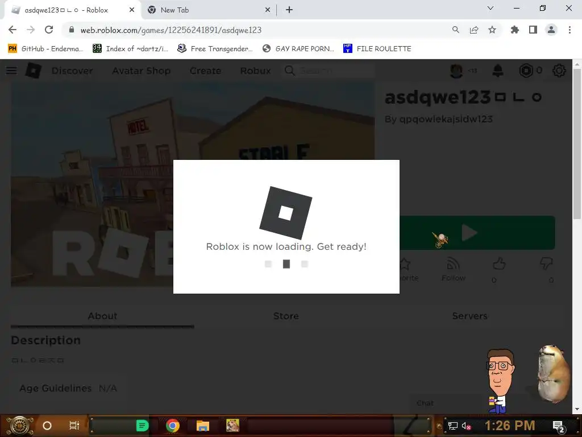The width and height of the screenshot is (582, 437).
Task: Switch to the New Tab browser tab
Action: coord(209,10)
